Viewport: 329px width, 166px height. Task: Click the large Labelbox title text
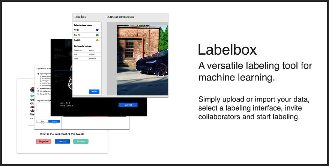227,50
